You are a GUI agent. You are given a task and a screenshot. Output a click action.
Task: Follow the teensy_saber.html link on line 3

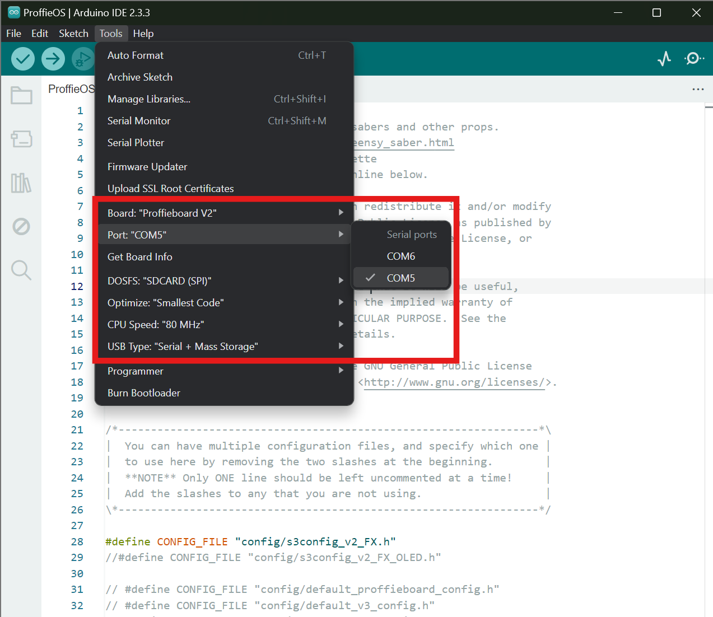point(403,143)
